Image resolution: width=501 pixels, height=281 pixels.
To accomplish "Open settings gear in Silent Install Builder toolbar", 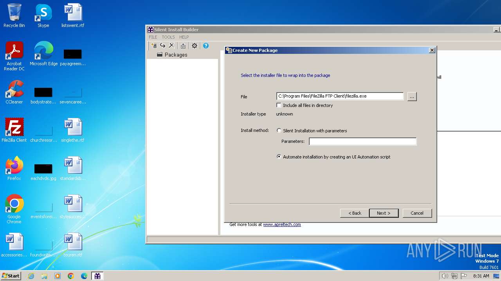I will 195,46.
